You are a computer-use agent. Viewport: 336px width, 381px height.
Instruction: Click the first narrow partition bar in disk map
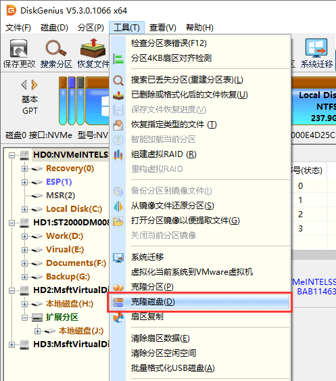click(x=63, y=101)
